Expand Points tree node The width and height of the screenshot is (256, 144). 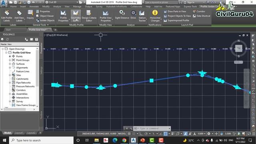tap(10, 56)
